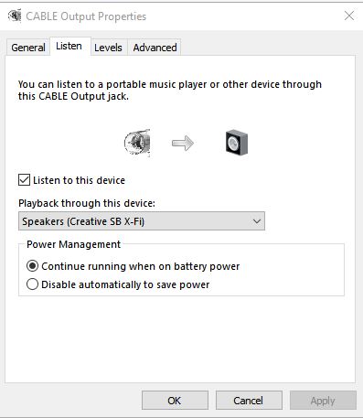The height and width of the screenshot is (418, 363).
Task: Expand the playback device list using its chevron arrow
Action: 257,221
